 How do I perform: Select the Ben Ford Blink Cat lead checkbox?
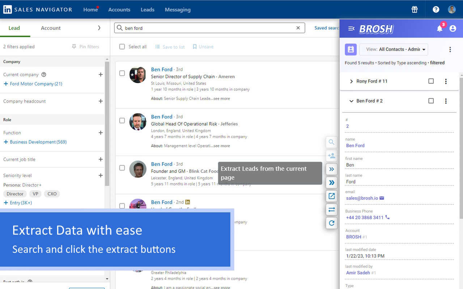click(x=122, y=168)
